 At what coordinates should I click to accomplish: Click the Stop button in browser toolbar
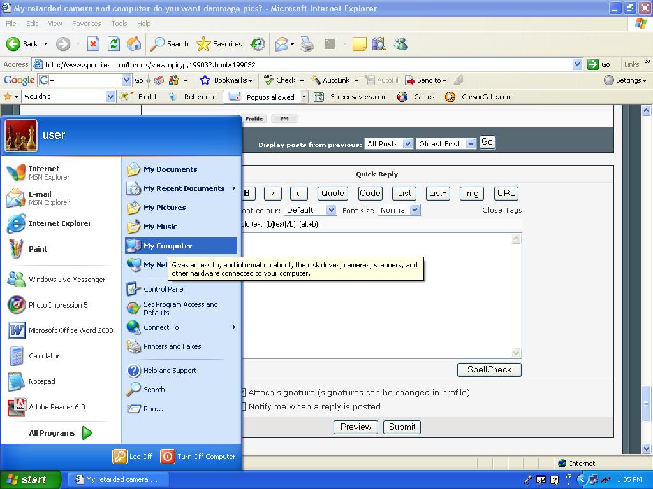(93, 44)
